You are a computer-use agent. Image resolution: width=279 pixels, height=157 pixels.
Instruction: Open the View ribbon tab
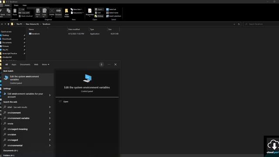point(24,5)
